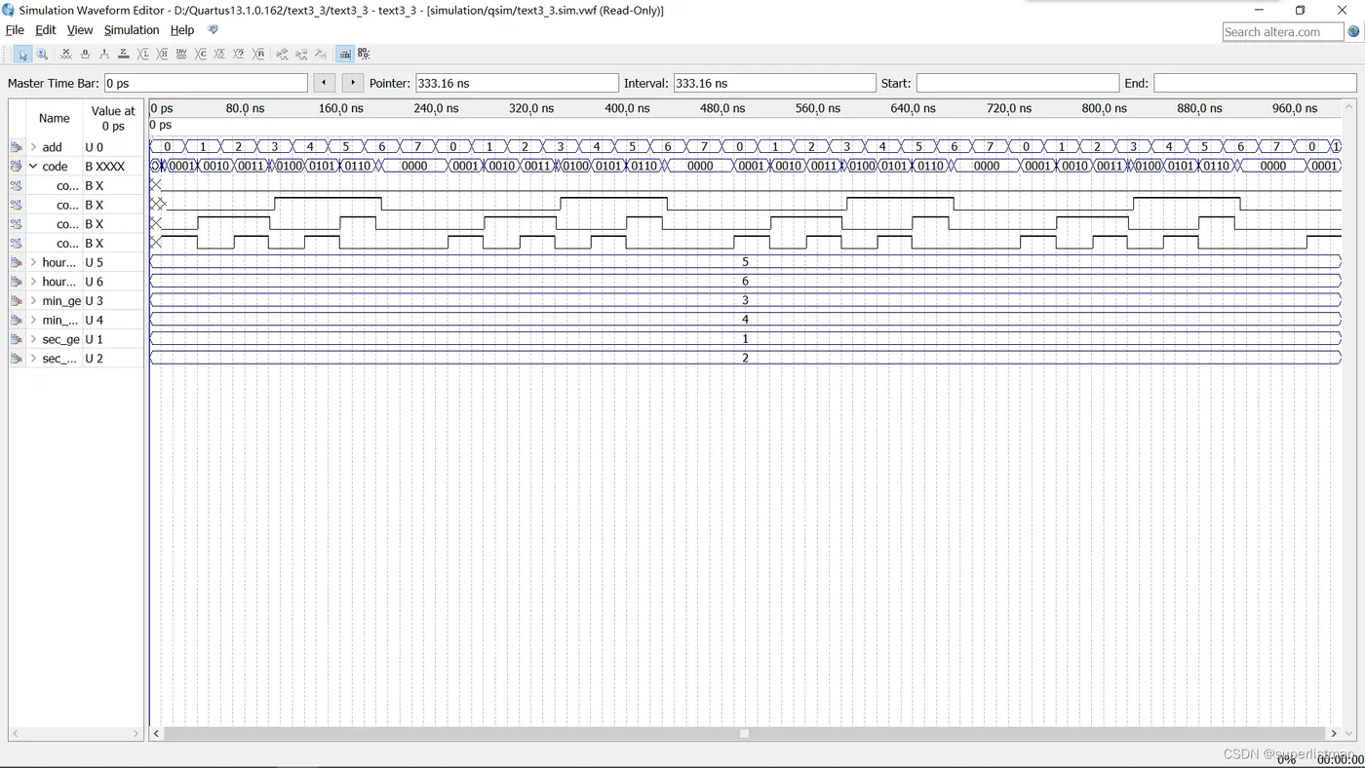The image size is (1365, 768).
Task: Click the globe icon next to search box
Action: 1353,32
